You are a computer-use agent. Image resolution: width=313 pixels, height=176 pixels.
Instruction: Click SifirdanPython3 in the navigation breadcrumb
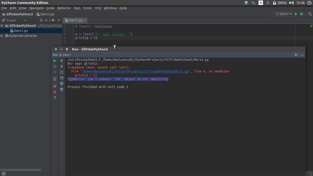coord(18,14)
